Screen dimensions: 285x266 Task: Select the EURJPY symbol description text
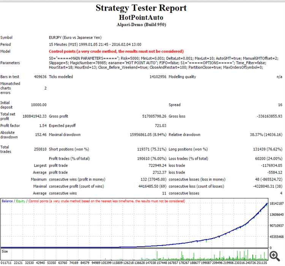(x=75, y=38)
